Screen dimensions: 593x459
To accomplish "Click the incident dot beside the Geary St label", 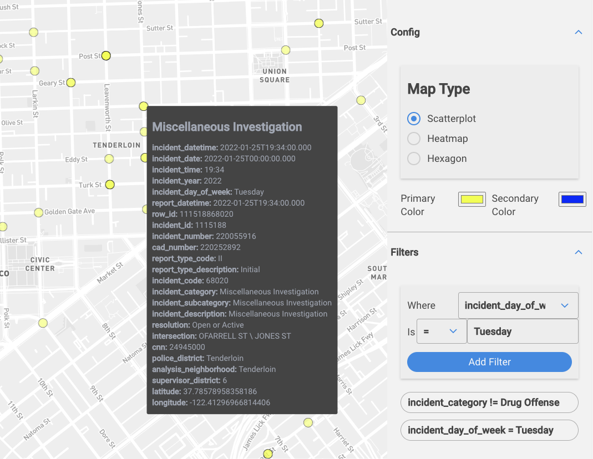I will 70,83.
